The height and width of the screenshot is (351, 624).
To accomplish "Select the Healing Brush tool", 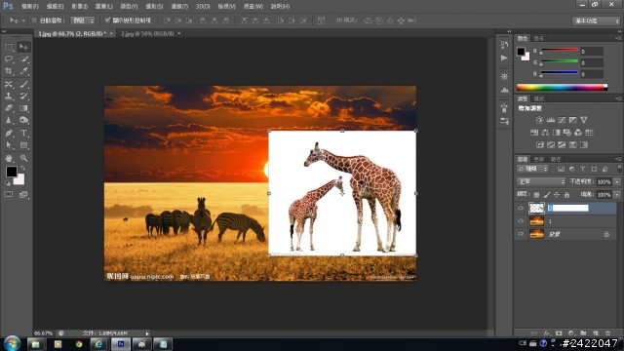I will 9,84.
